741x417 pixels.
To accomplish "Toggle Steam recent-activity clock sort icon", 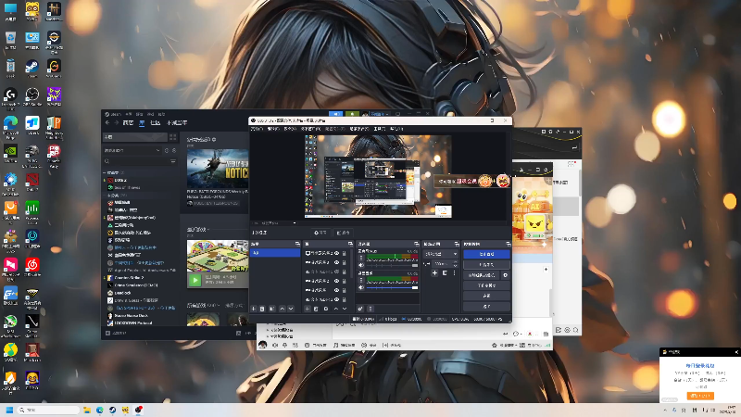I will 167,150.
